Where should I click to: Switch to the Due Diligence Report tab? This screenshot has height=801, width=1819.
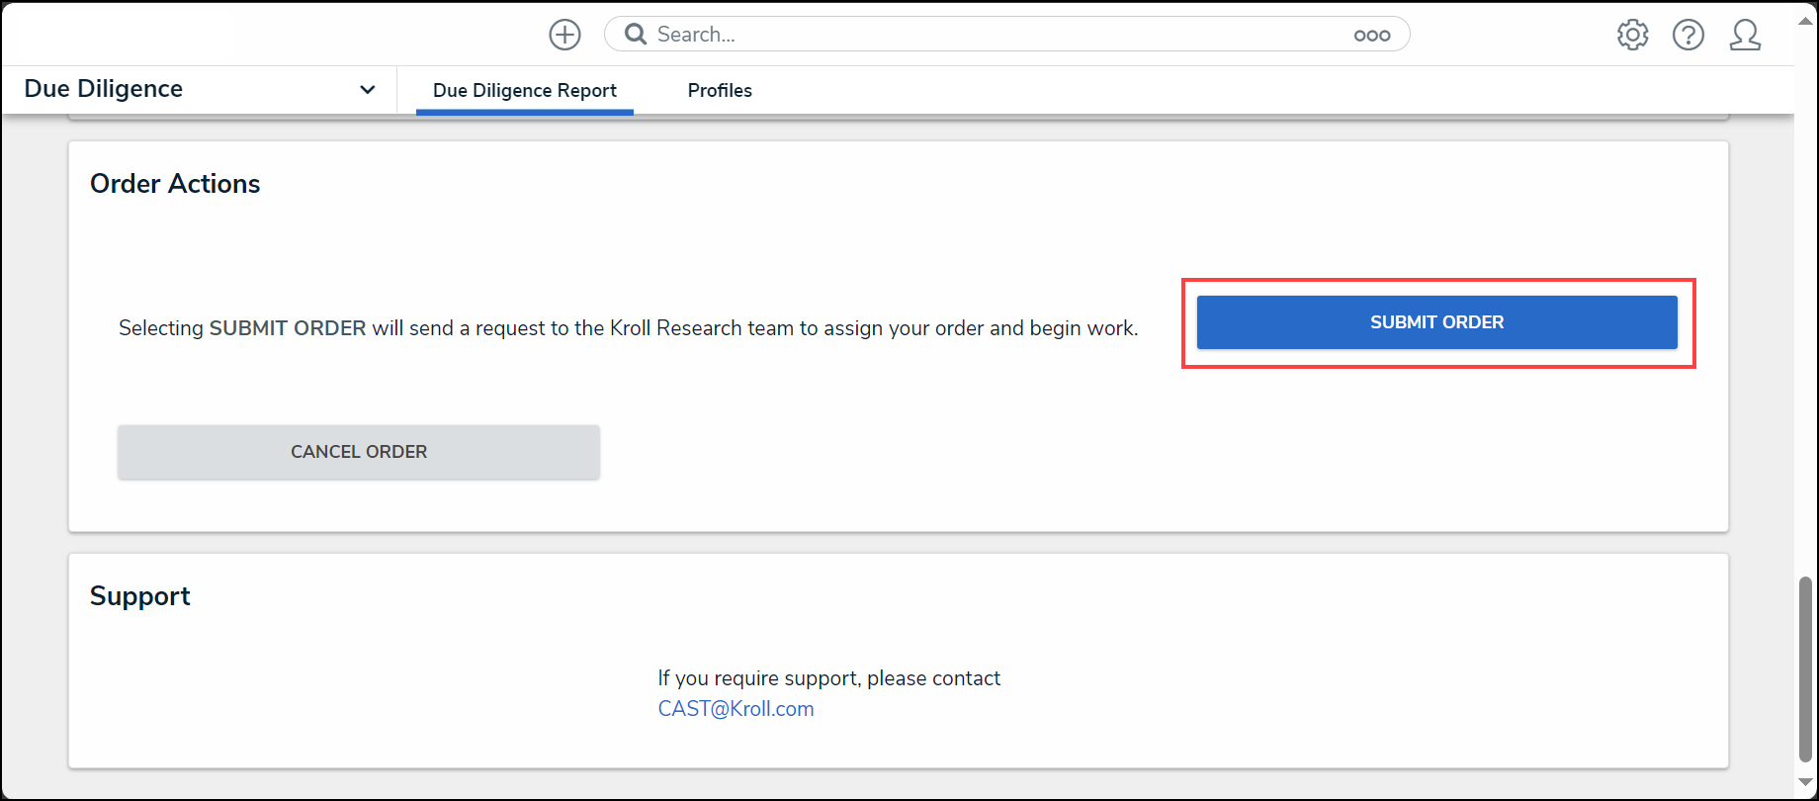pos(525,90)
